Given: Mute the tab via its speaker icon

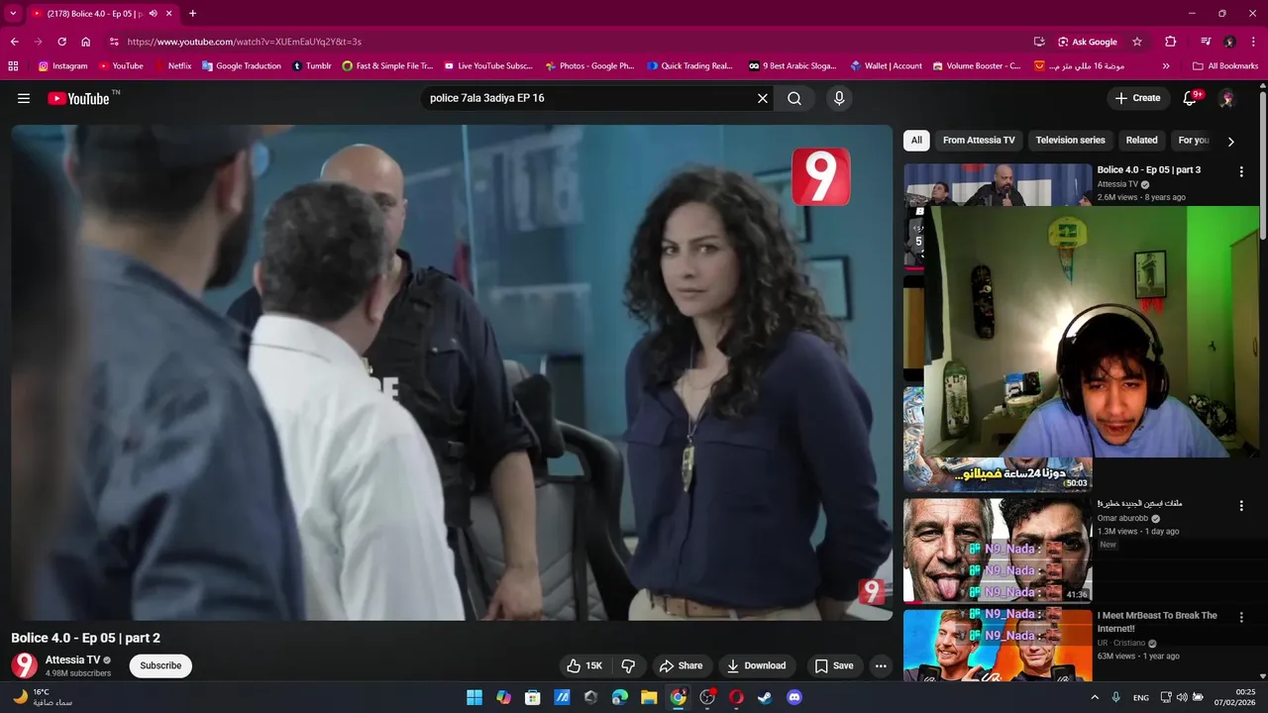Looking at the screenshot, I should pyautogui.click(x=153, y=14).
